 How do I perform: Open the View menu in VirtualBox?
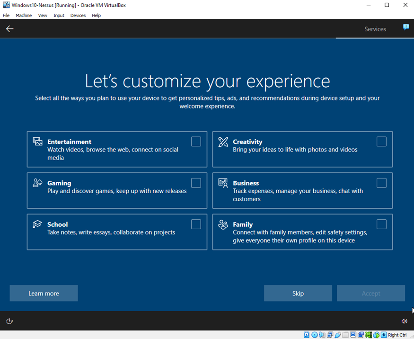pos(43,15)
